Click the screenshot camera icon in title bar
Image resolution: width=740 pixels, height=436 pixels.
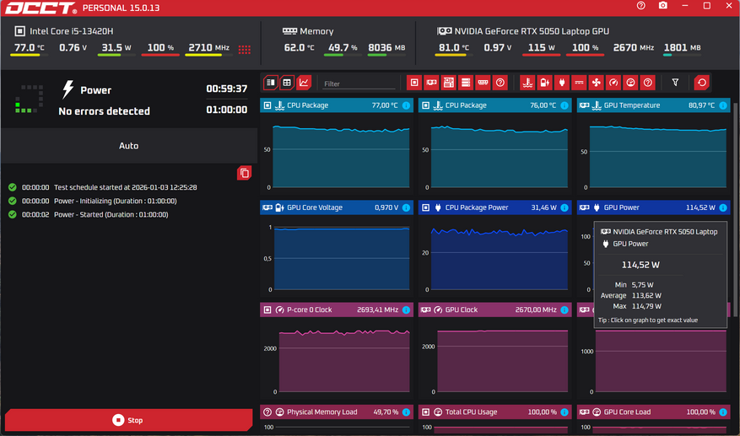tap(663, 6)
